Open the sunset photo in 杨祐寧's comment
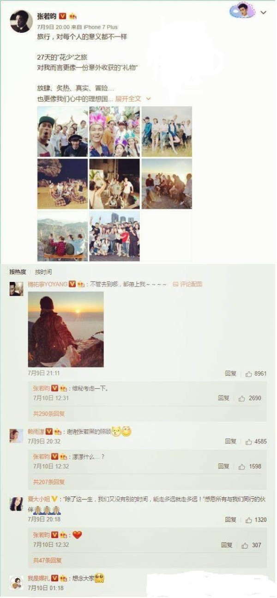 click(x=66, y=329)
